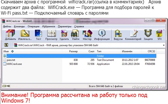Viewport: 168px width, 104px height.
Task: Click the status bar total 504 646 байт text
Action: pyautogui.click(x=106, y=86)
